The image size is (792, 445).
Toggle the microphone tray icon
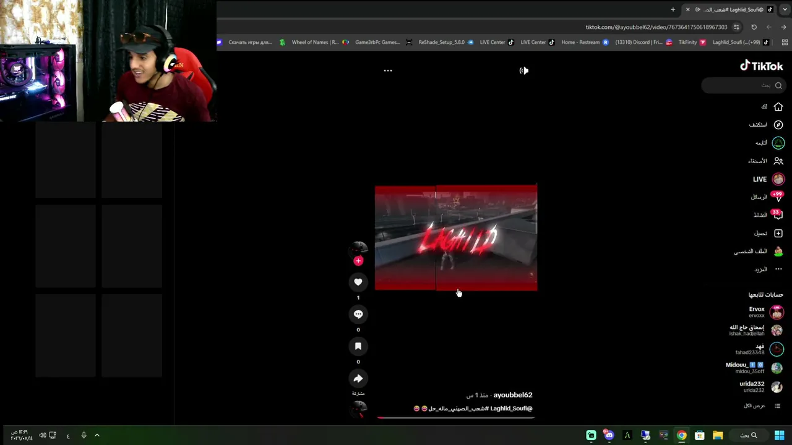tap(84, 435)
